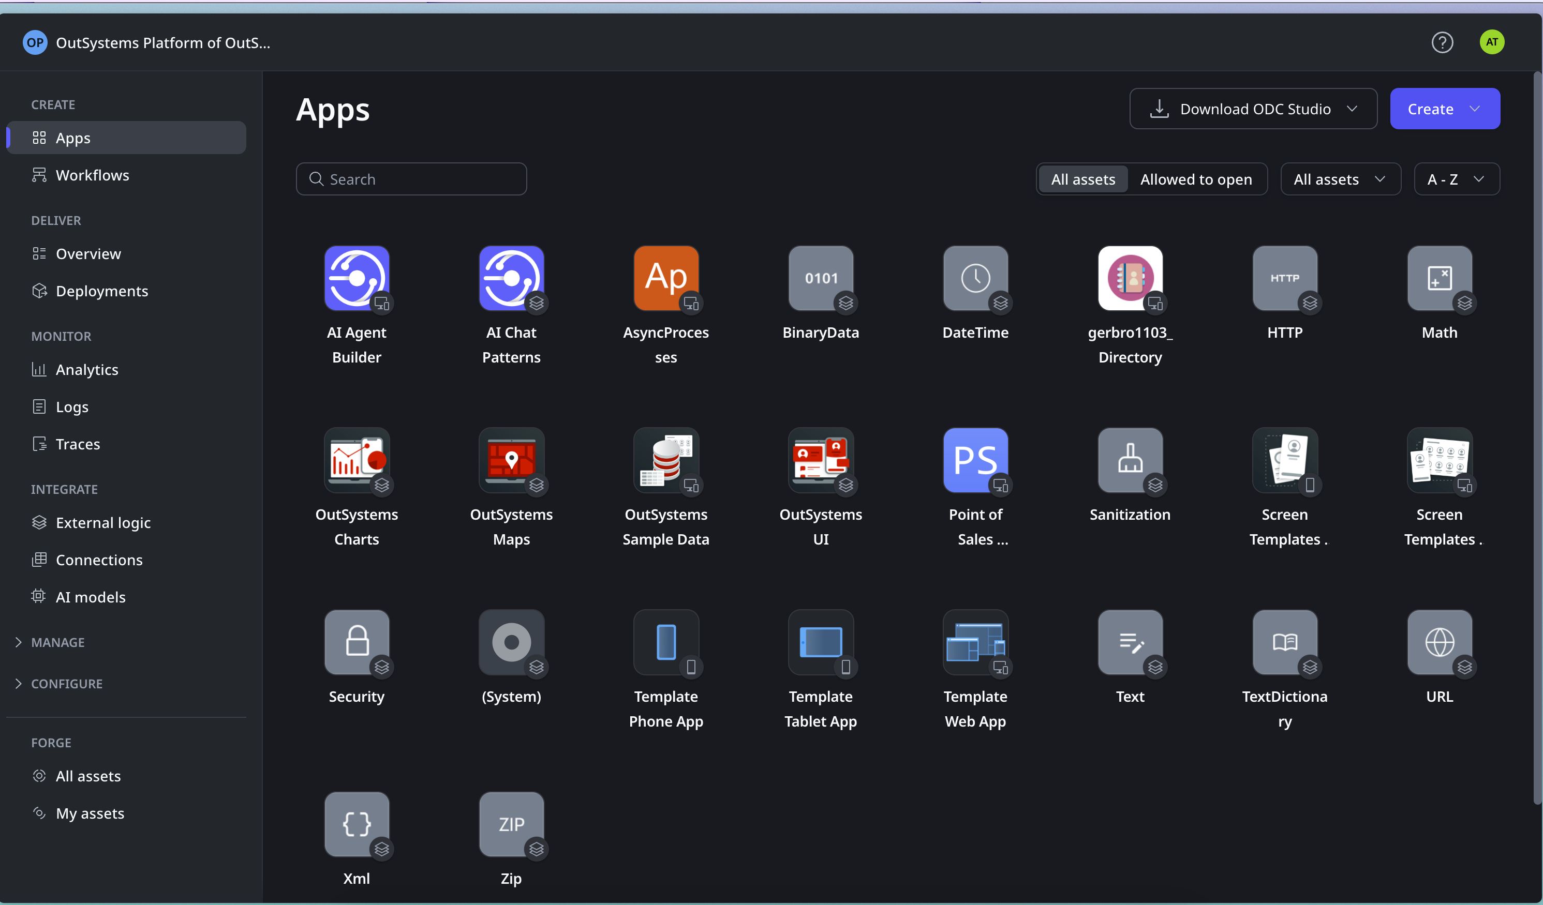Screen dimensions: 1543x905
Task: Open External logic under Integrate
Action: click(126, 522)
